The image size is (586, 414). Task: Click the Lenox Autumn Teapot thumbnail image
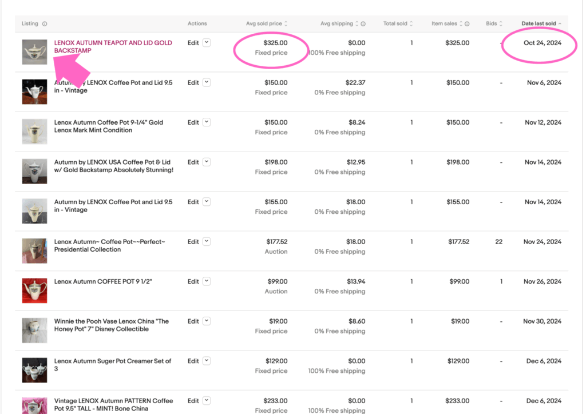[x=34, y=52]
